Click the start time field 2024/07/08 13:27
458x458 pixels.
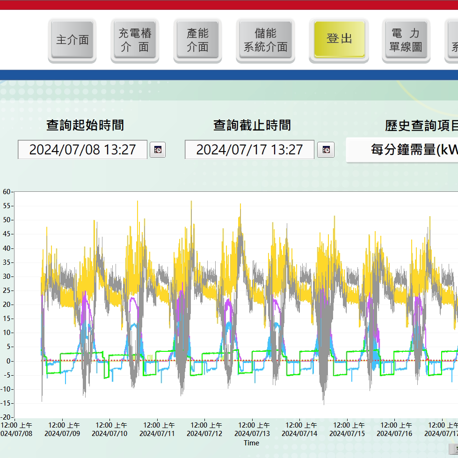[x=82, y=150]
